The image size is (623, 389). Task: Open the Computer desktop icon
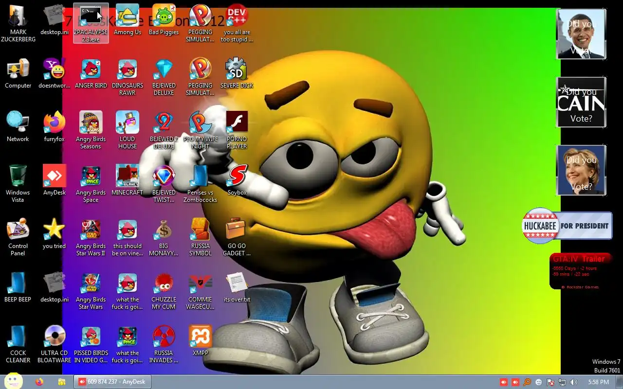[x=18, y=74]
